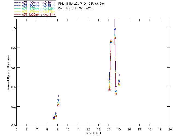
Task: Click the 0.2 y-axis tick label
Action: (x=13, y=107)
